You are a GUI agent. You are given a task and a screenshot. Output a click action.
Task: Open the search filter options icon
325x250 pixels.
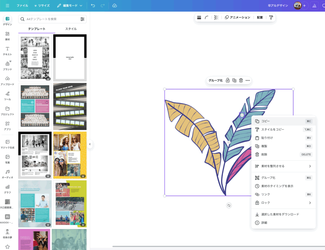click(82, 19)
